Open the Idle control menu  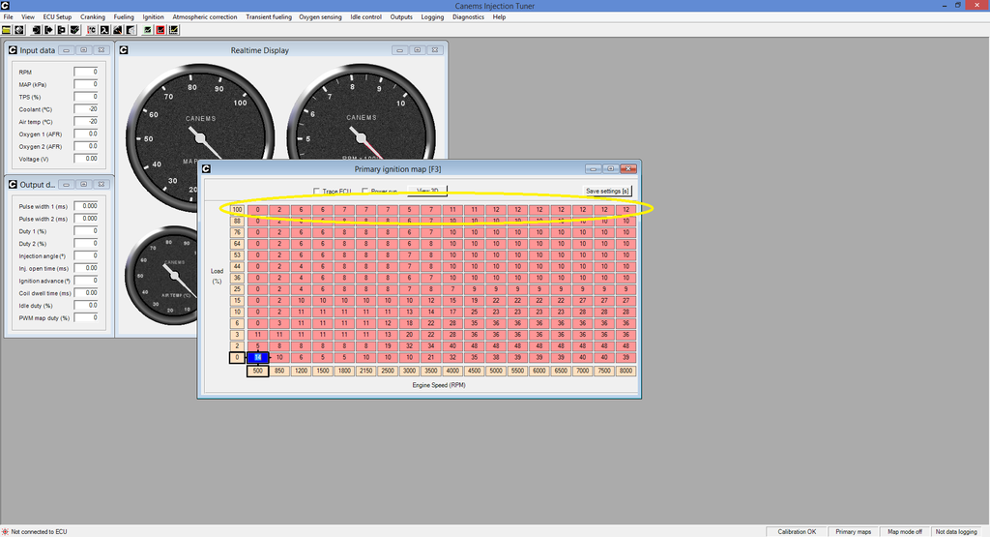[x=366, y=17]
